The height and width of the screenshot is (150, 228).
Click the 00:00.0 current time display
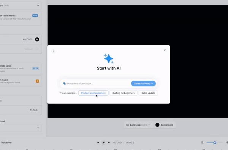pos(117,142)
